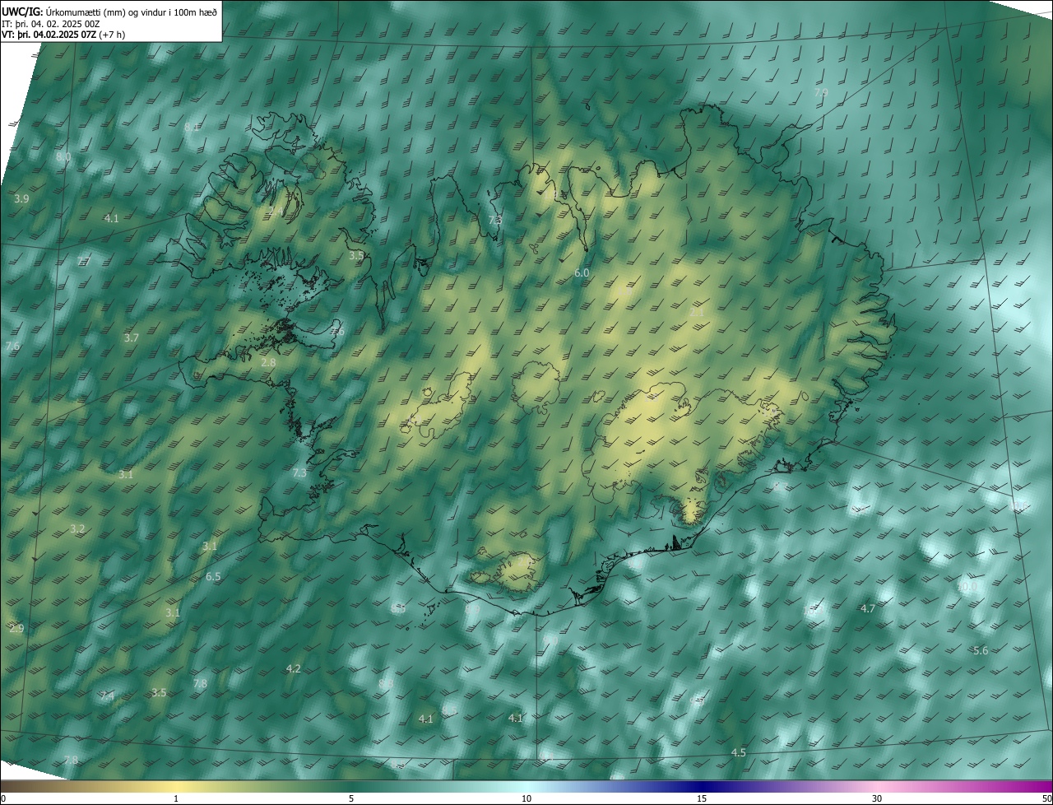Click the map value 2.8
Screen dimensions: 1053x805
[268, 363]
